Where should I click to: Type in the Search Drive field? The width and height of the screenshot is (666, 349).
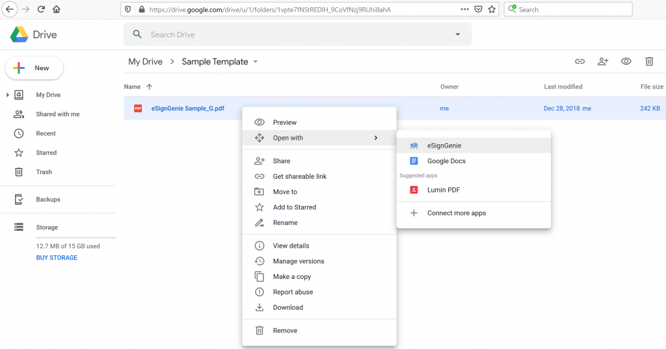297,34
